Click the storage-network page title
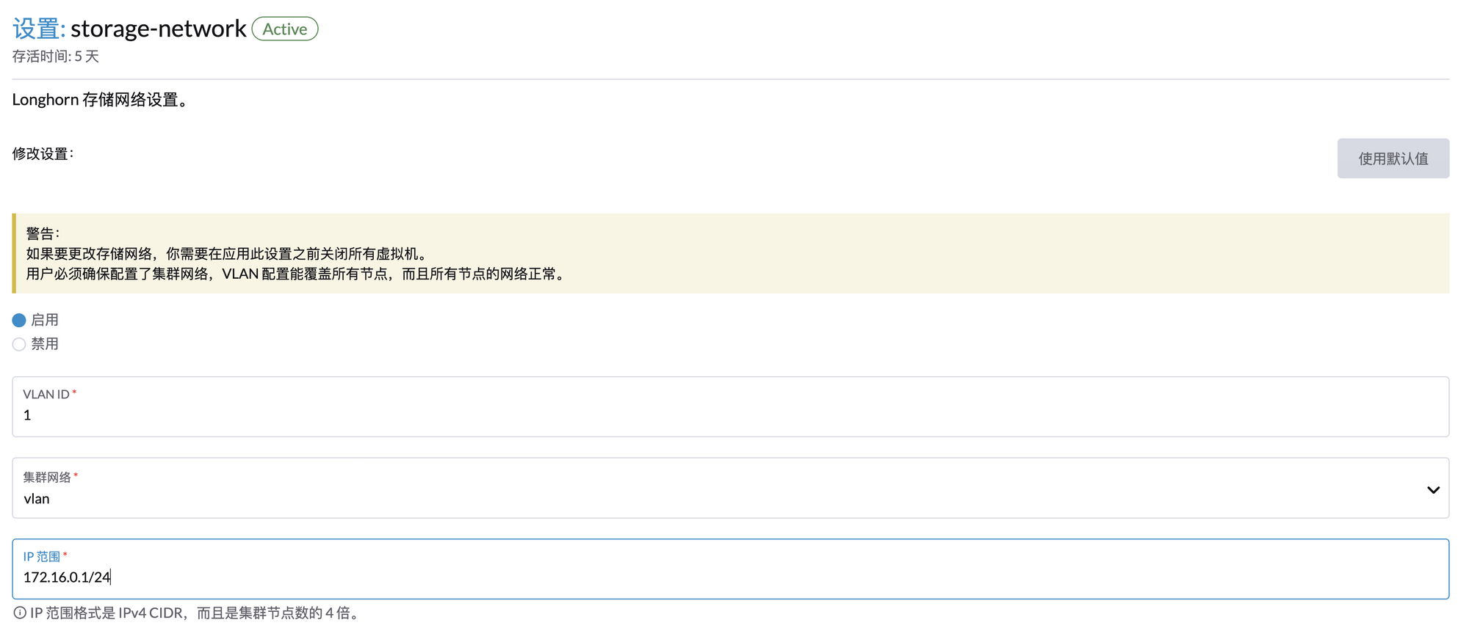 click(x=159, y=29)
